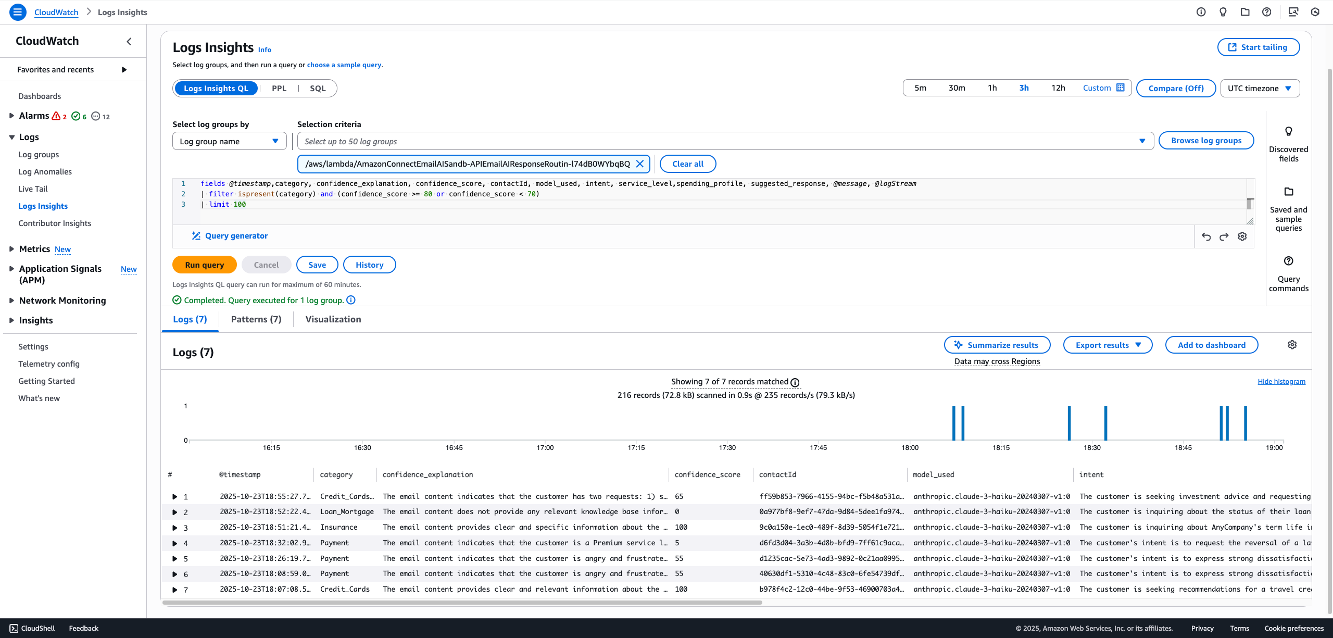Enable the Compare toggle
Image resolution: width=1333 pixels, height=638 pixels.
1175,88
